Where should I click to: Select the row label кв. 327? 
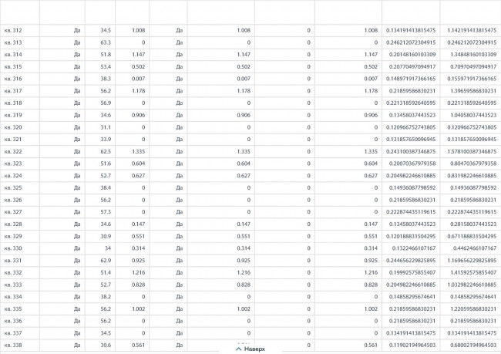[13, 212]
